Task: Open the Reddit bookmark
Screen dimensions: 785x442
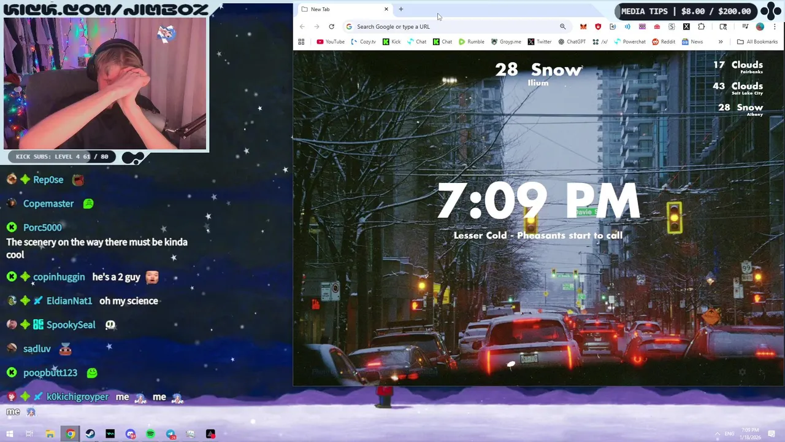Action: [x=664, y=42]
